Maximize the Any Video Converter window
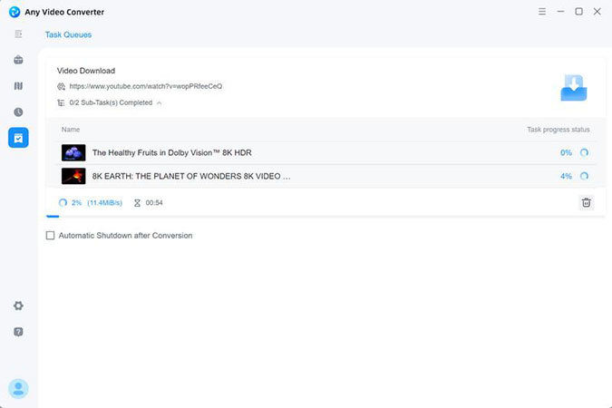This screenshot has height=408, width=612. (578, 12)
